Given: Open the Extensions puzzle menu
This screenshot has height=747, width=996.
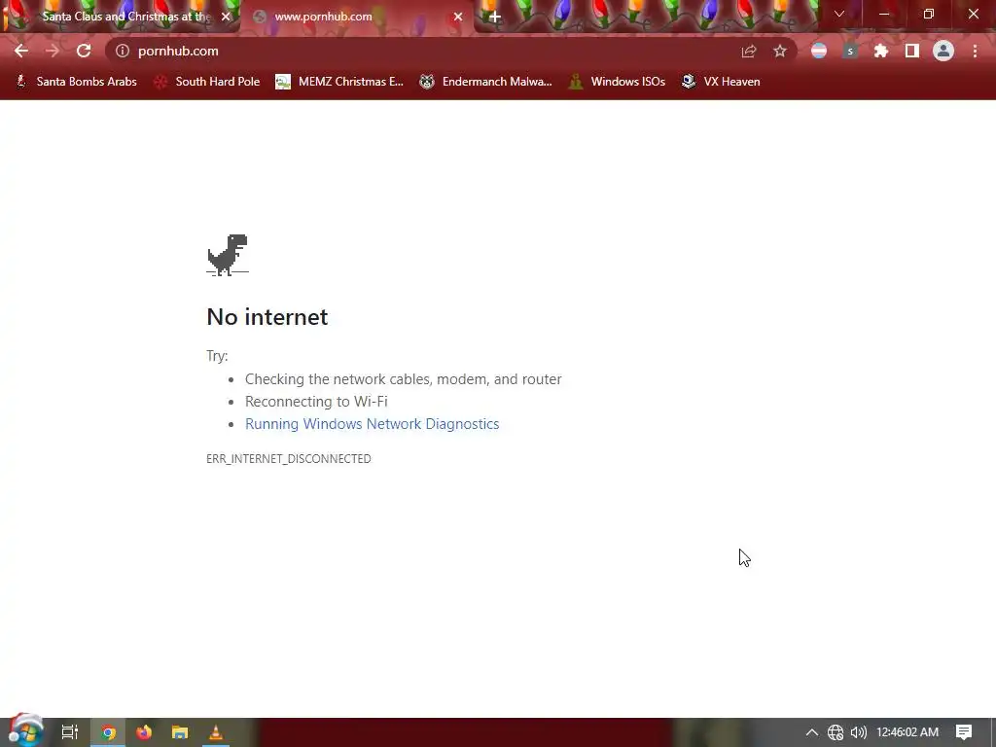Looking at the screenshot, I should tap(881, 51).
